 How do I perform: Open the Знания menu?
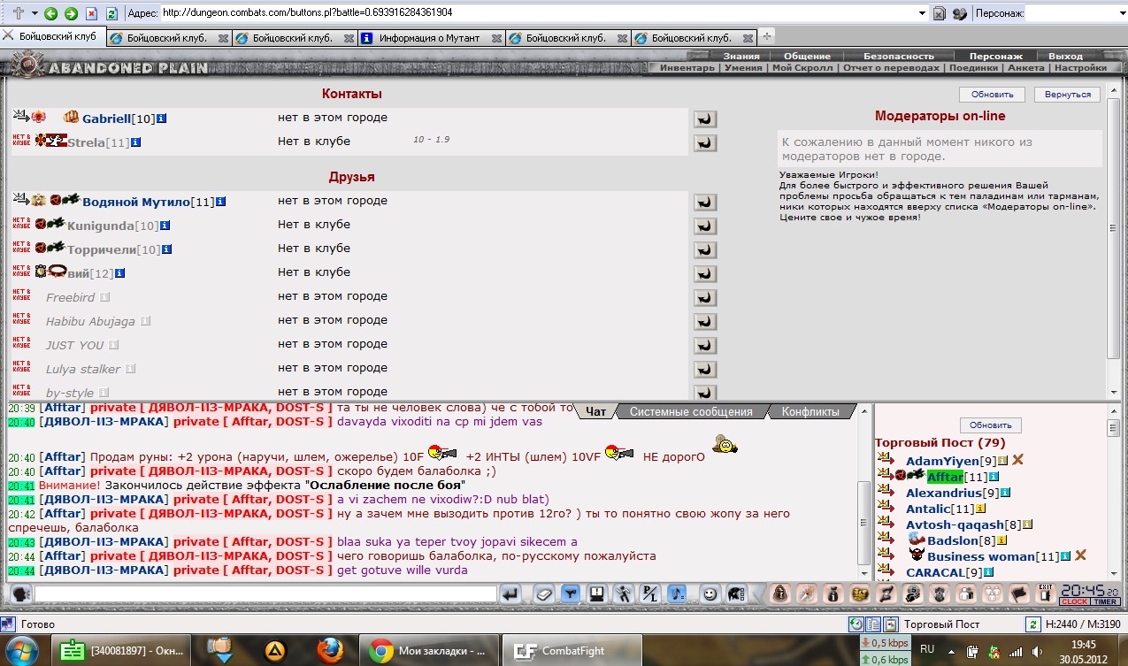pyautogui.click(x=741, y=56)
